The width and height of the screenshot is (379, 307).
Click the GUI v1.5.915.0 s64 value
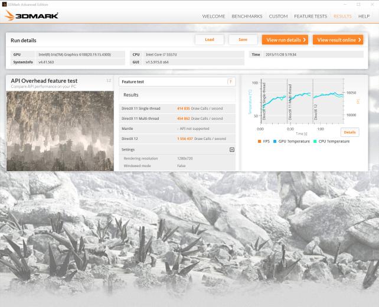pos(157,62)
